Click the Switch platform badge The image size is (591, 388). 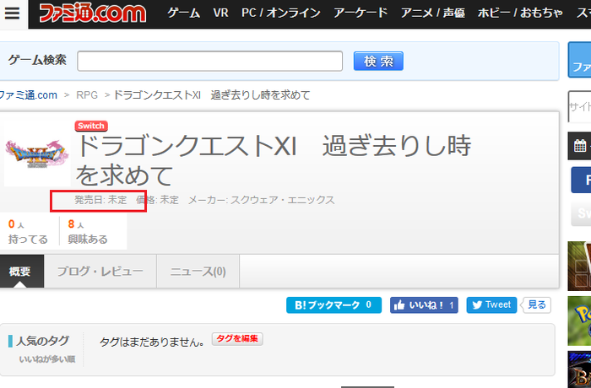click(91, 126)
